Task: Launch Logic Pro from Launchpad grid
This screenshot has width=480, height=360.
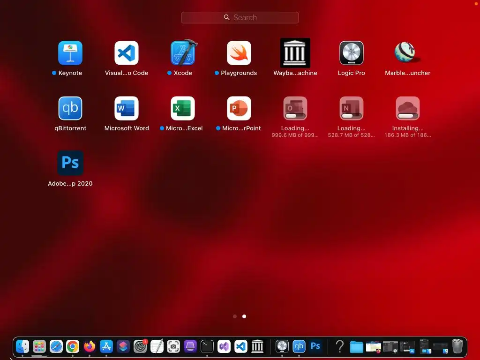Action: pyautogui.click(x=352, y=53)
